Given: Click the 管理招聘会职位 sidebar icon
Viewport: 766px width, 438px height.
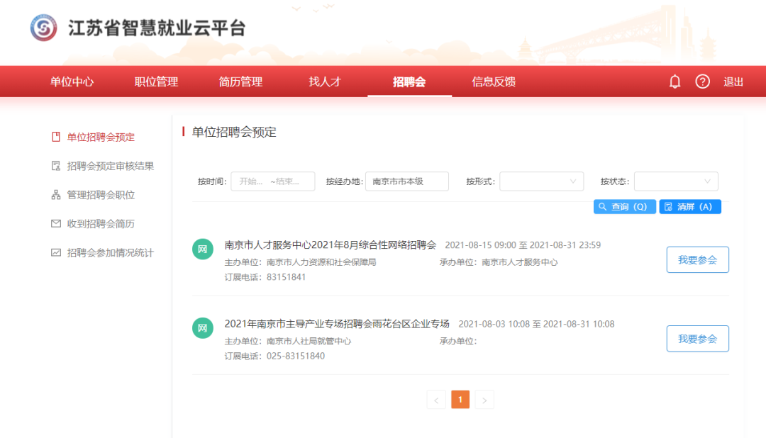Looking at the screenshot, I should (56, 195).
